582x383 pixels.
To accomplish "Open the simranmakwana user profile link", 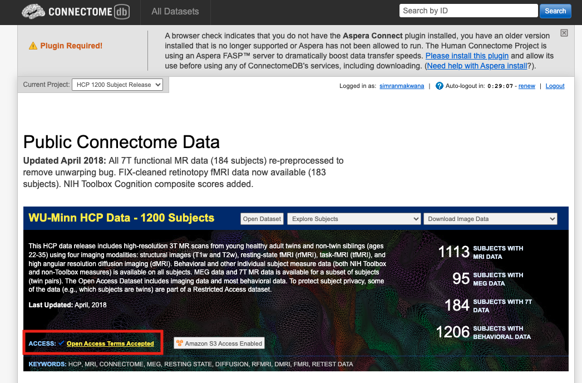I will 402,86.
